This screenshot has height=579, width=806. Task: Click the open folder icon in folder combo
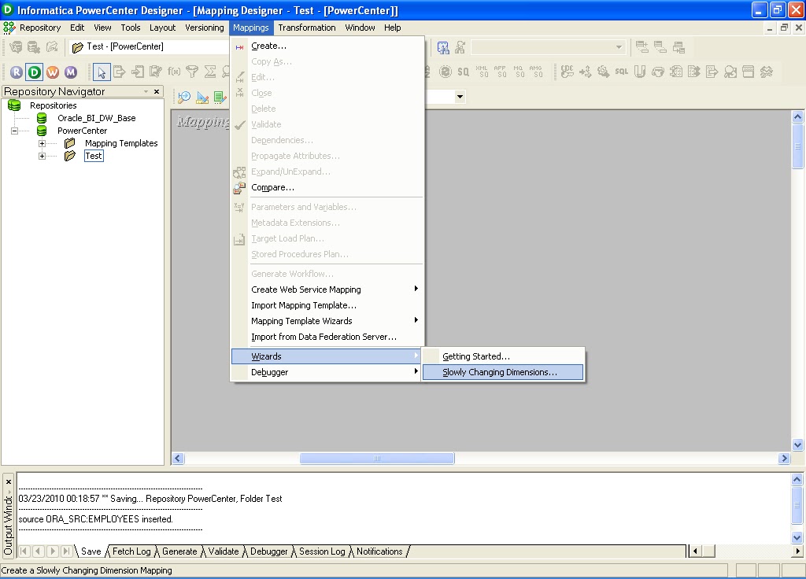point(78,47)
